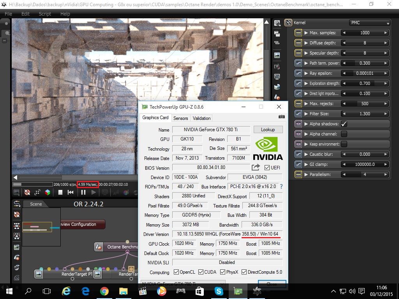Viewport: 399px width, 299px height.
Task: Expand the GI clamp parameter
Action: (x=306, y=164)
